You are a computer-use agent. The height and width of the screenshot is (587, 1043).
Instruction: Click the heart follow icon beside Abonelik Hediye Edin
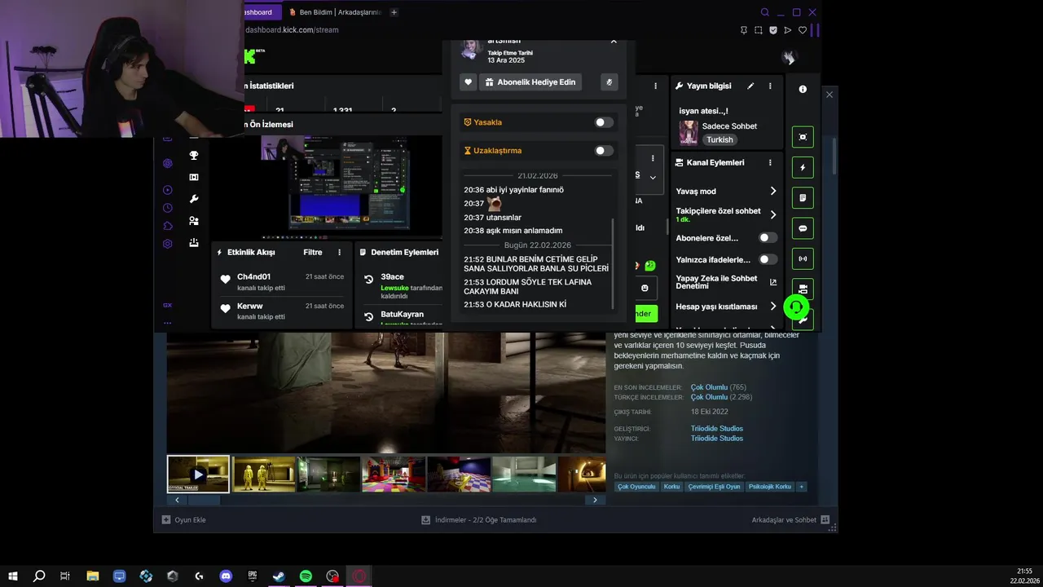(468, 82)
